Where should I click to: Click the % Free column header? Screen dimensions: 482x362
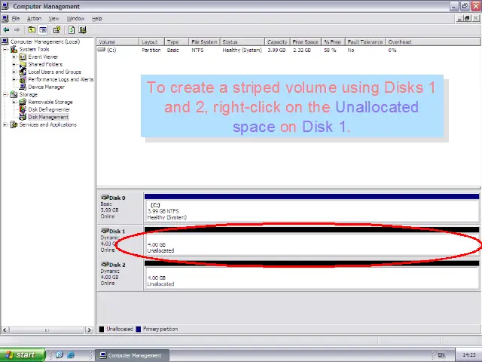click(x=333, y=42)
